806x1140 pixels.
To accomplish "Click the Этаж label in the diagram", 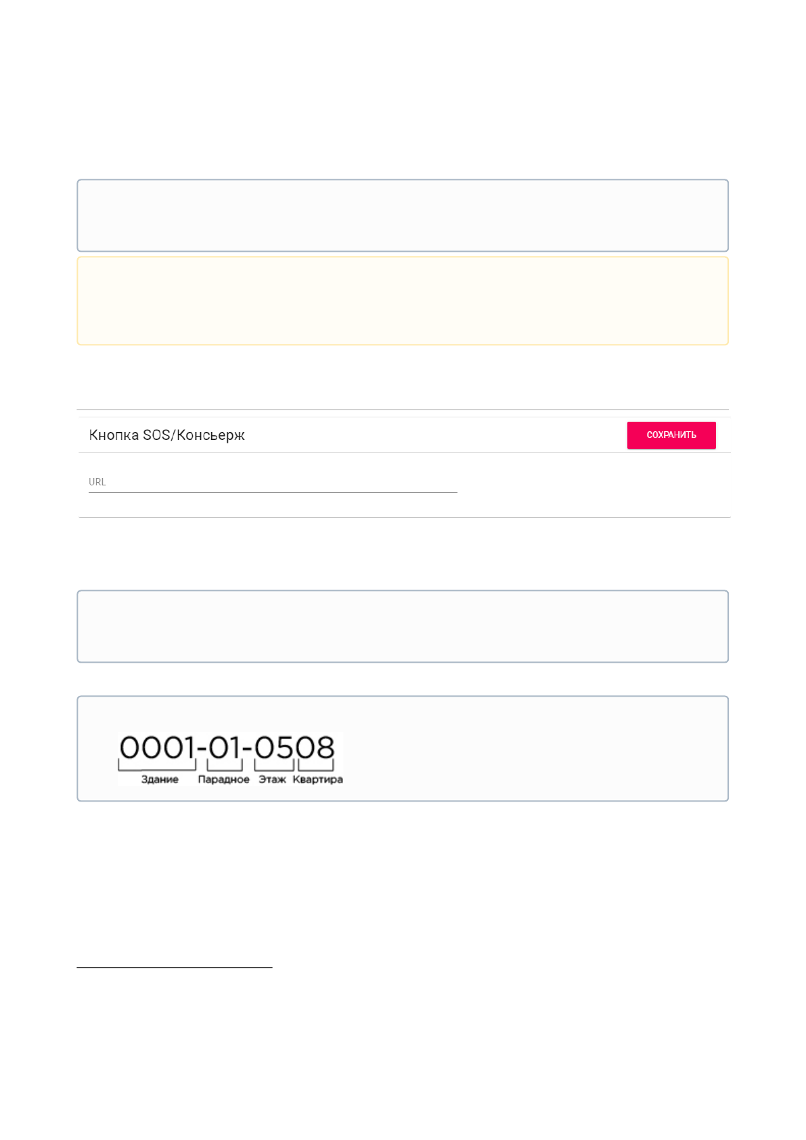I will 272,780.
